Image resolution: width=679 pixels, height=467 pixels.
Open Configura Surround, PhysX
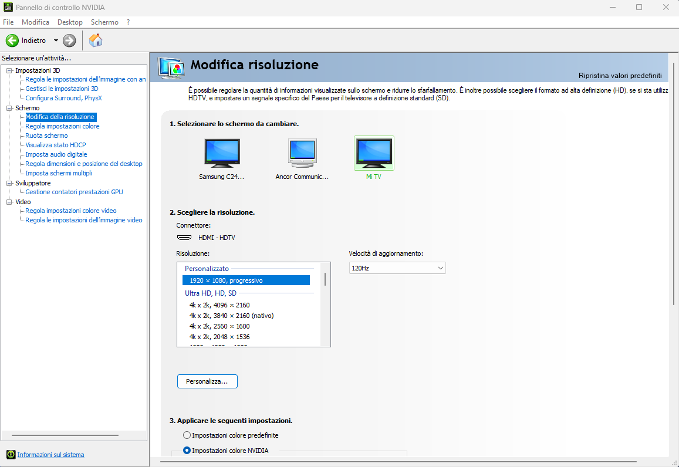click(63, 98)
